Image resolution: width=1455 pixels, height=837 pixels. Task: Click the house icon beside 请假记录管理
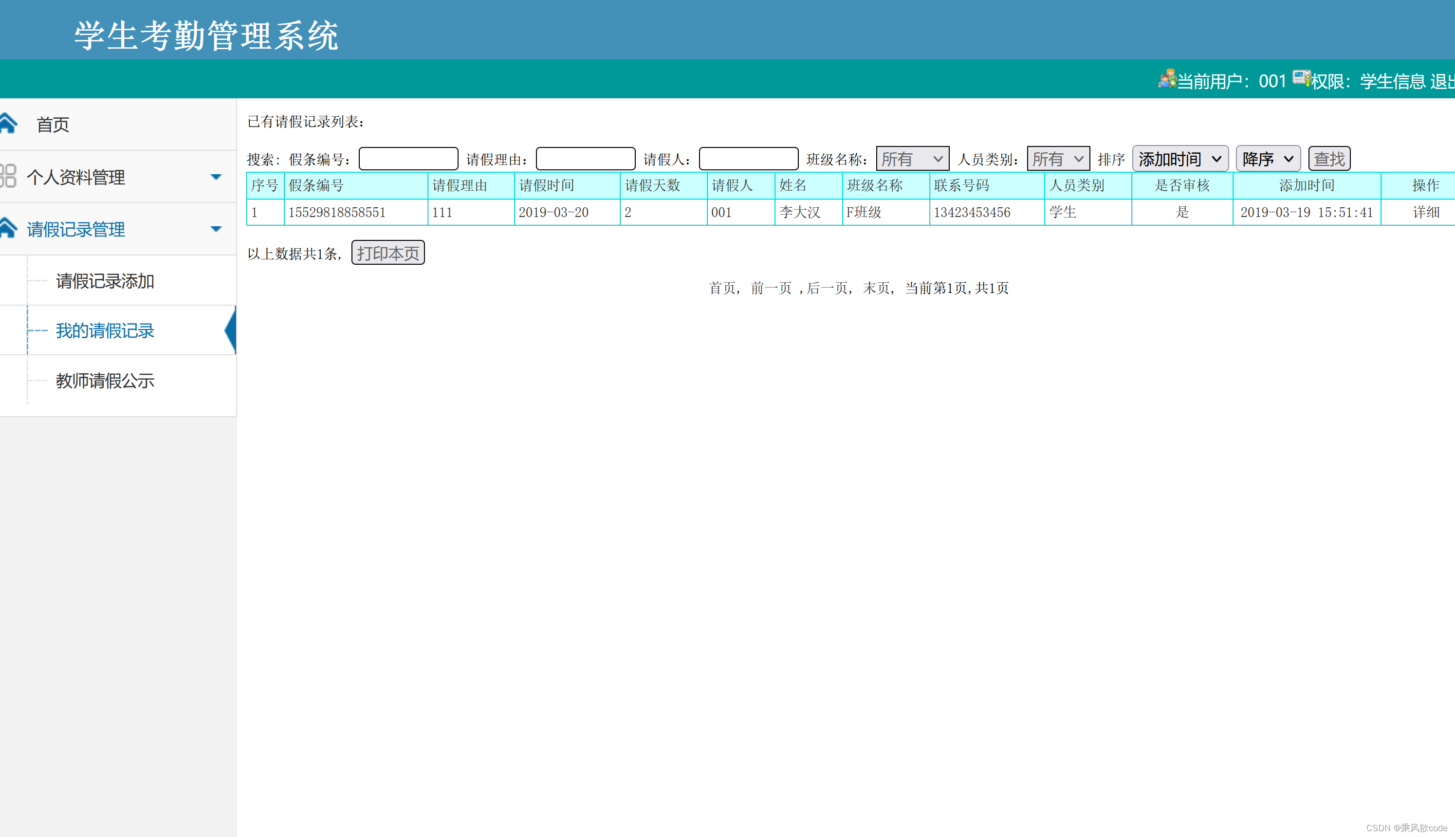[8, 228]
